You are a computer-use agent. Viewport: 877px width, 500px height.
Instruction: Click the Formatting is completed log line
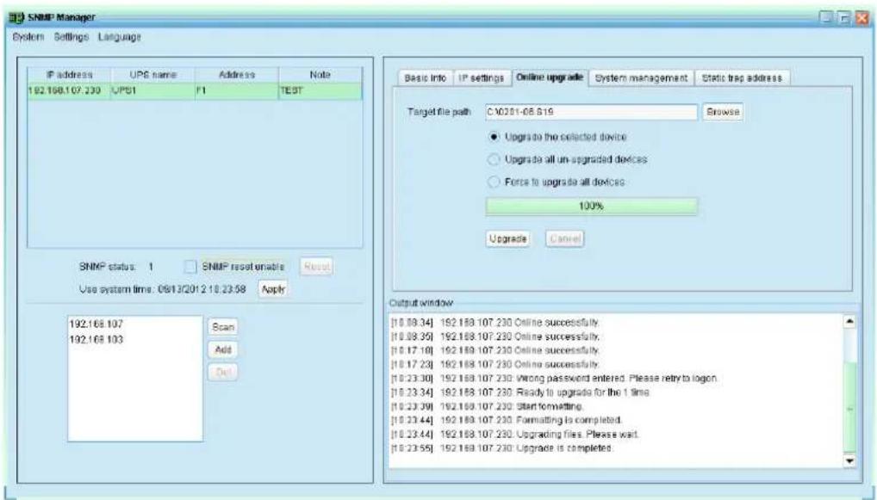pos(507,420)
